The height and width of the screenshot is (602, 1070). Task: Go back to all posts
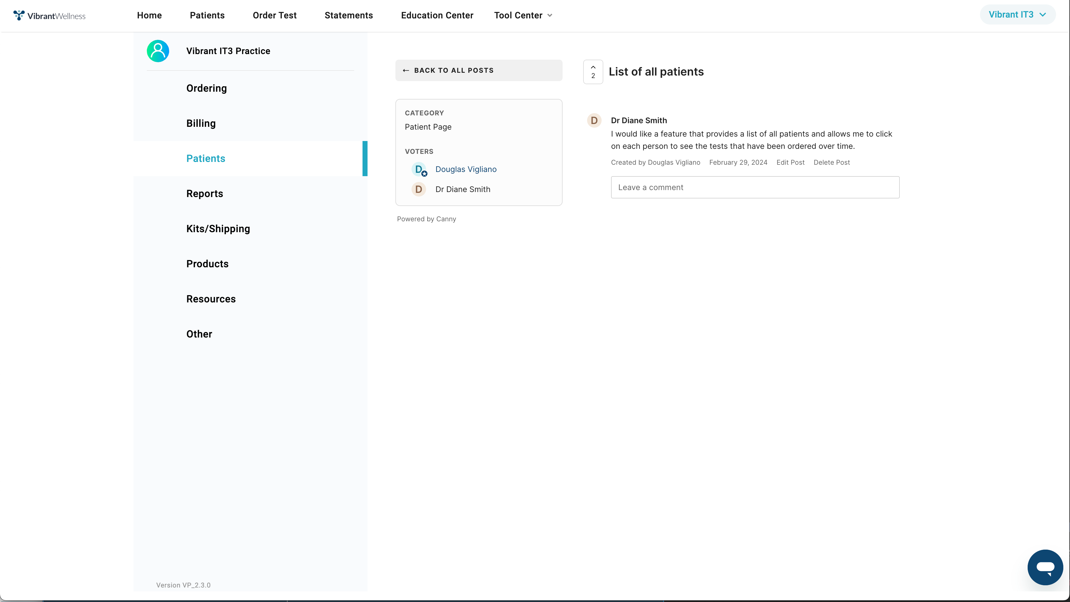tap(478, 70)
